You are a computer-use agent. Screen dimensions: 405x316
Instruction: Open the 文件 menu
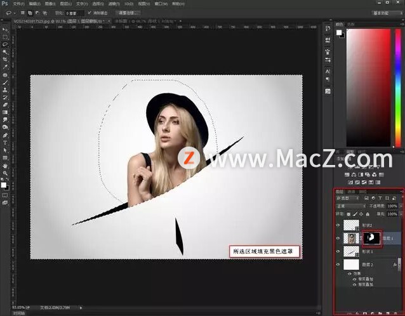tap(18, 4)
